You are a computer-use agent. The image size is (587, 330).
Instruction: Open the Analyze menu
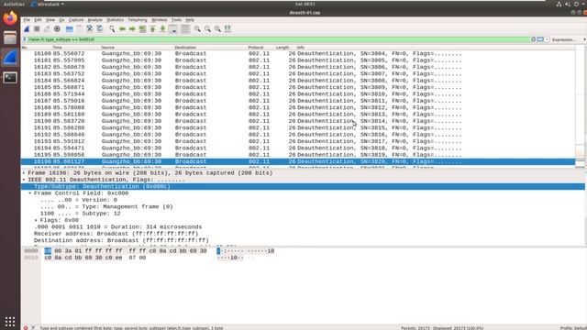(x=95, y=20)
